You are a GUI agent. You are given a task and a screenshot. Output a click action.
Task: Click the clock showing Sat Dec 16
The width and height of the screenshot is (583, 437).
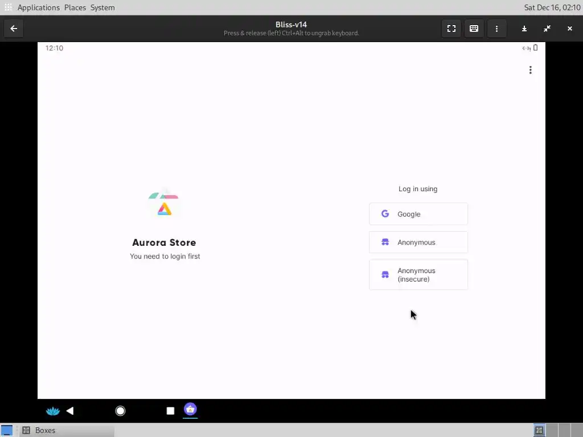552,7
